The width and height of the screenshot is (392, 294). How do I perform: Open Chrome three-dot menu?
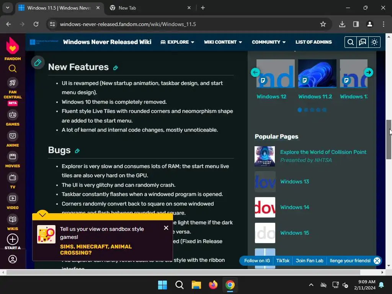click(384, 24)
